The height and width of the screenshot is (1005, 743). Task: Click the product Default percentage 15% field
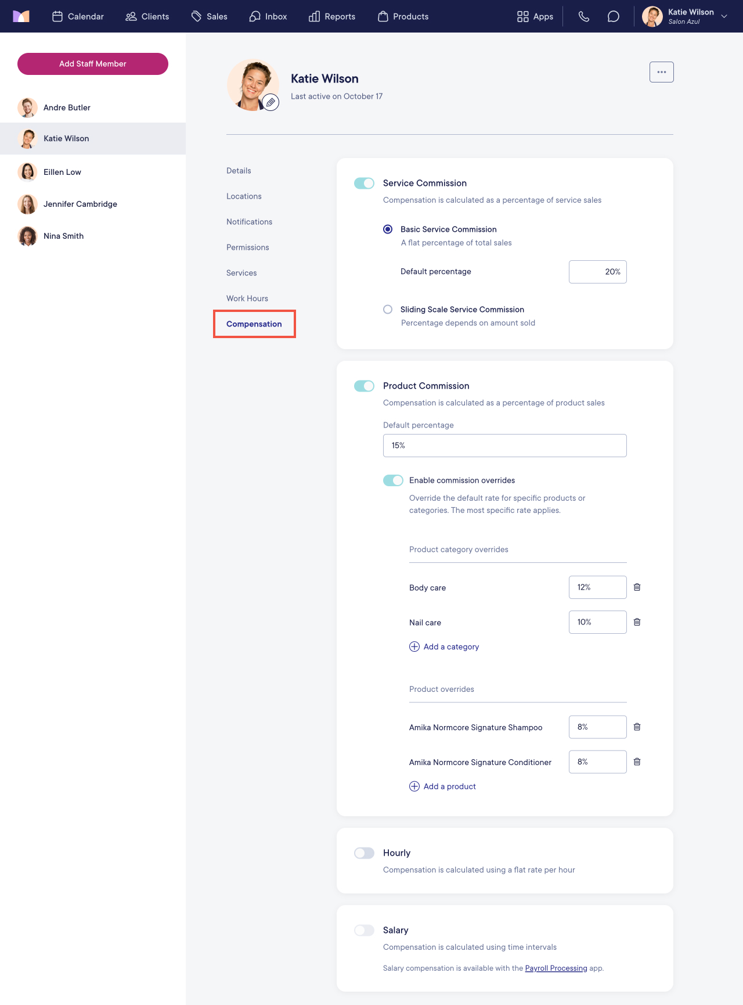coord(505,446)
